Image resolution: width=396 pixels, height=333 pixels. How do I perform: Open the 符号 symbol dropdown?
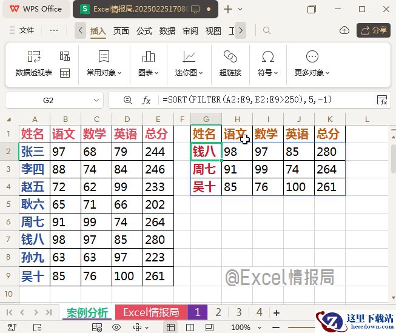(x=267, y=64)
